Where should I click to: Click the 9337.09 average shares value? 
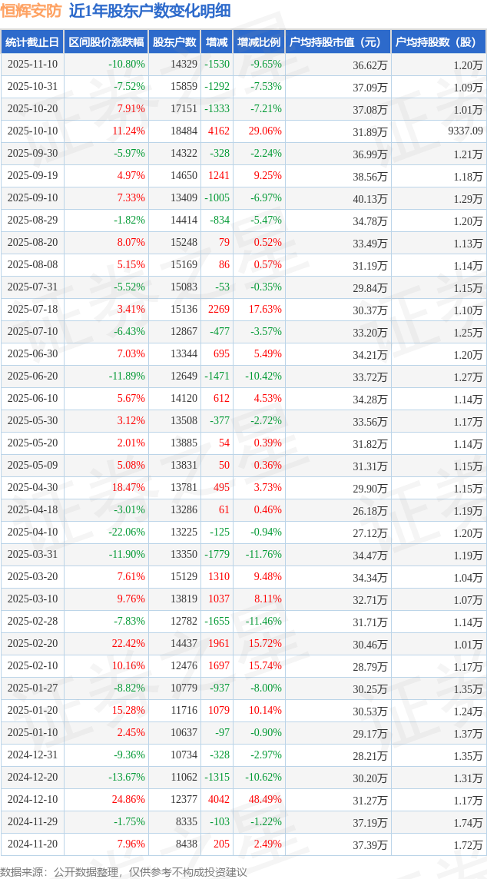tap(465, 131)
